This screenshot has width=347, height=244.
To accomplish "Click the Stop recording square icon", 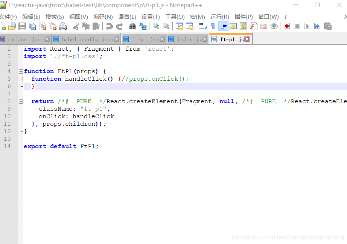I will [x=297, y=26].
